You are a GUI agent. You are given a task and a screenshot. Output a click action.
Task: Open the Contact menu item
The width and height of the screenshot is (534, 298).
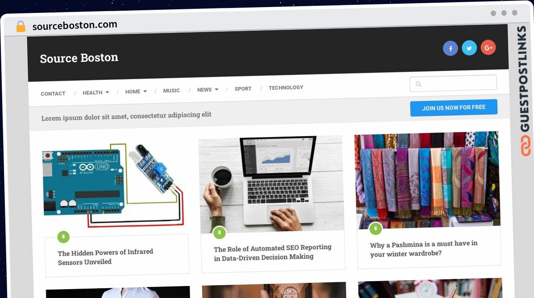click(x=53, y=93)
